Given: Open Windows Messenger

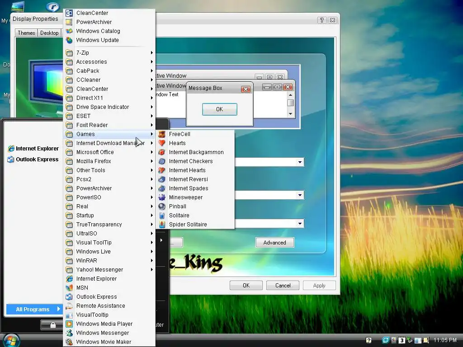Looking at the screenshot, I should click(x=109, y=333).
